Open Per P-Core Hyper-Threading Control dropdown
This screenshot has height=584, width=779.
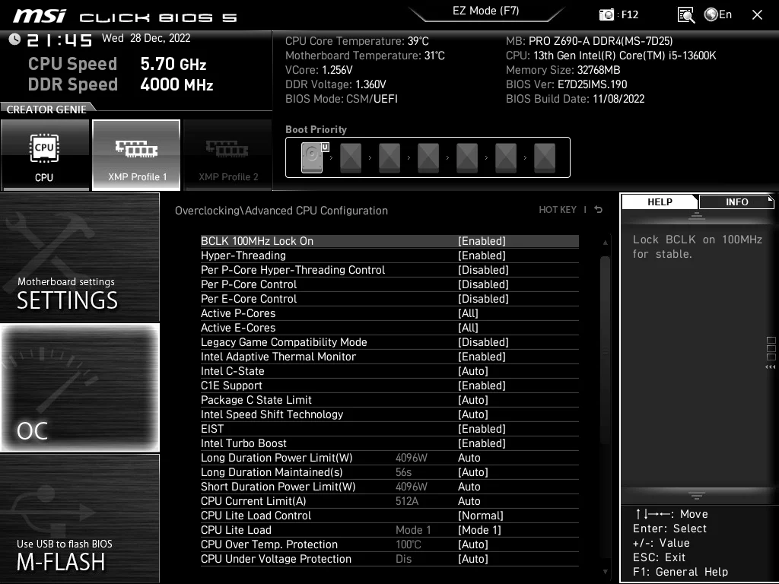483,270
